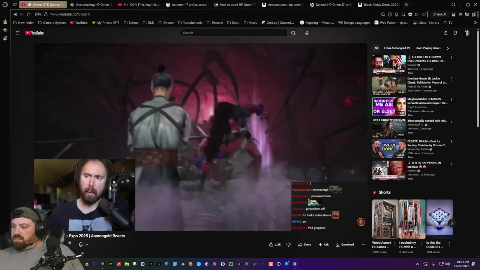Open the Settings gear in taskbar

(295, 264)
